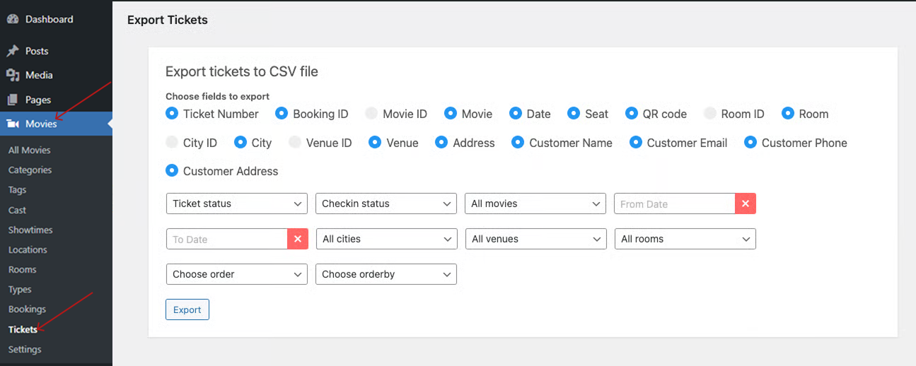Open Bookings submenu item
Screen dimensions: 916x366
[27, 309]
